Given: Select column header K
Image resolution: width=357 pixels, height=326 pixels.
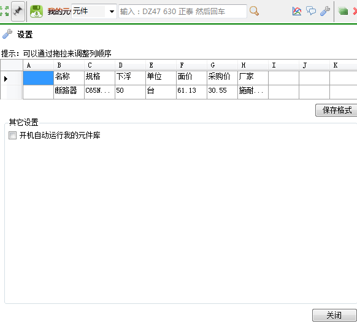Looking at the screenshot, I should [344, 65].
